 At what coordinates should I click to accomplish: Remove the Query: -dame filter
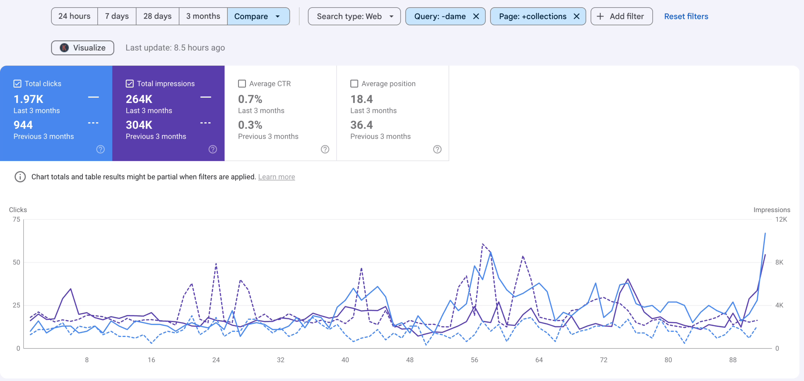pos(476,16)
